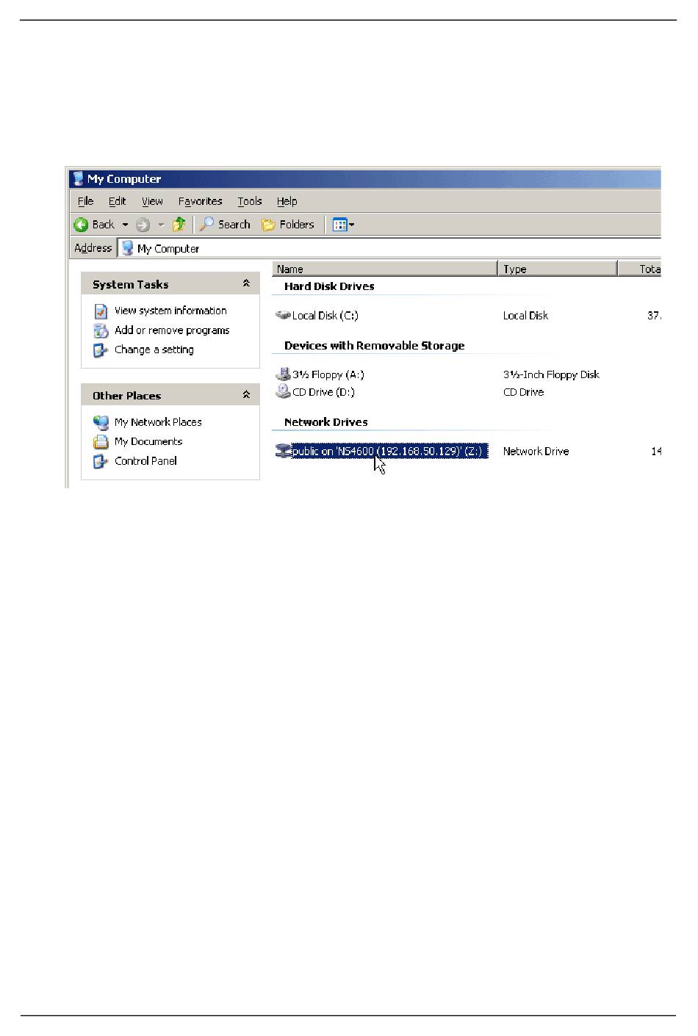Go up one folder level

[179, 225]
